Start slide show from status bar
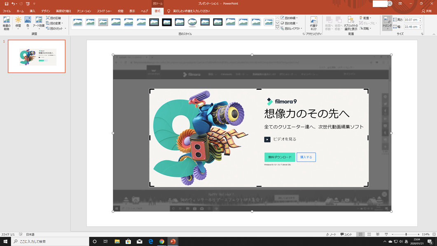 click(x=386, y=234)
